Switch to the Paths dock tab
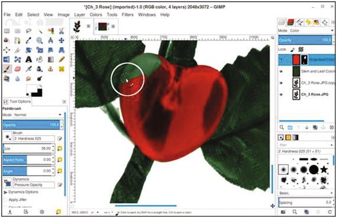The width and height of the screenshot is (337, 218). point(299,22)
